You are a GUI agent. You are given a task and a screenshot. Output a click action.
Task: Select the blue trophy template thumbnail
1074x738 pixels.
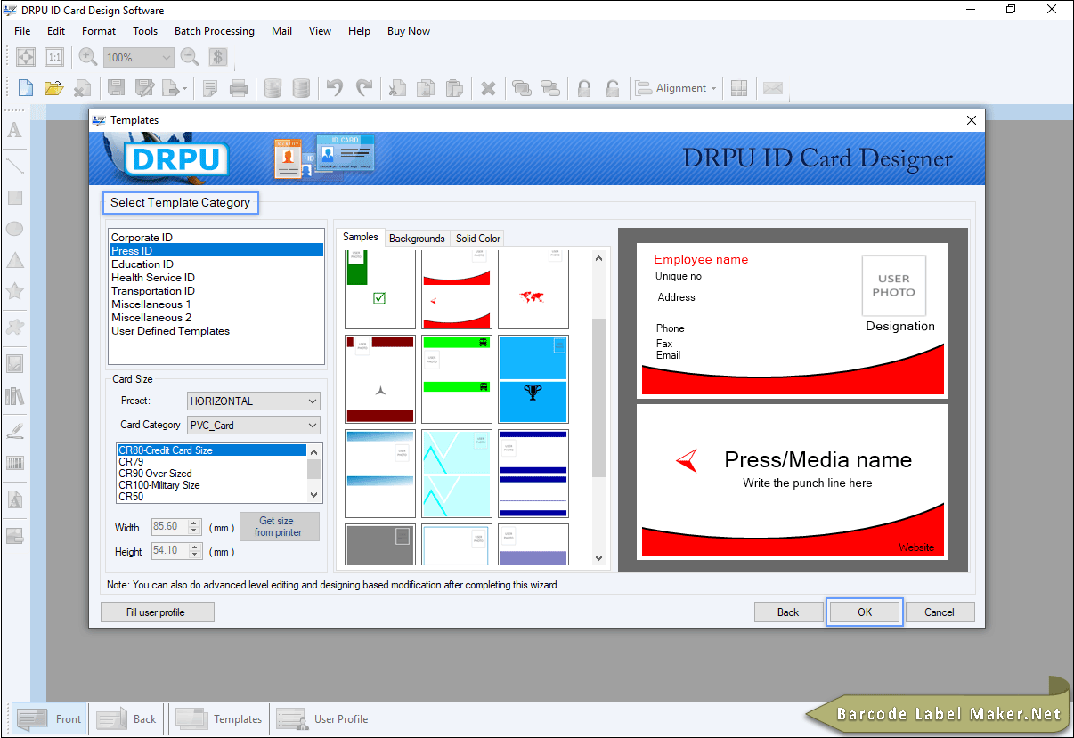pyautogui.click(x=533, y=379)
